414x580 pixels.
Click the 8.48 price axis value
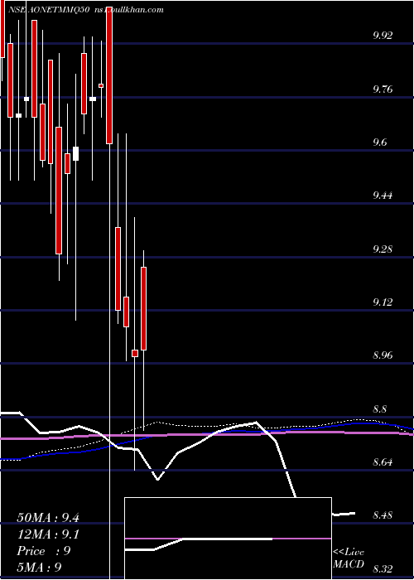[383, 515]
